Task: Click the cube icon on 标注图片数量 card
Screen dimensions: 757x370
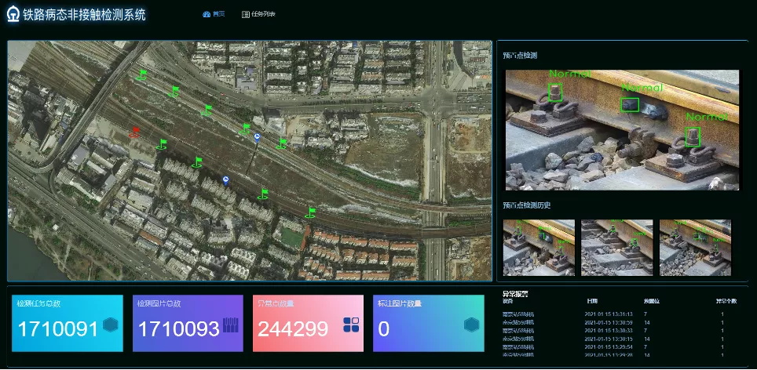Action: pyautogui.click(x=471, y=325)
